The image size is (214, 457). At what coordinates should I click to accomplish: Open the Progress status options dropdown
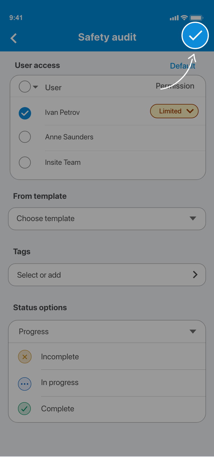tap(107, 332)
